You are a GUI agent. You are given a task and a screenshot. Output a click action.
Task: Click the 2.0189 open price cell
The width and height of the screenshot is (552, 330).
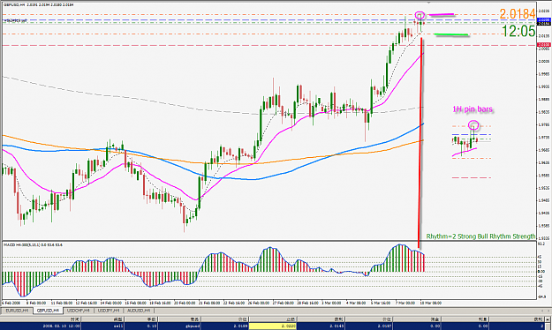click(225, 326)
